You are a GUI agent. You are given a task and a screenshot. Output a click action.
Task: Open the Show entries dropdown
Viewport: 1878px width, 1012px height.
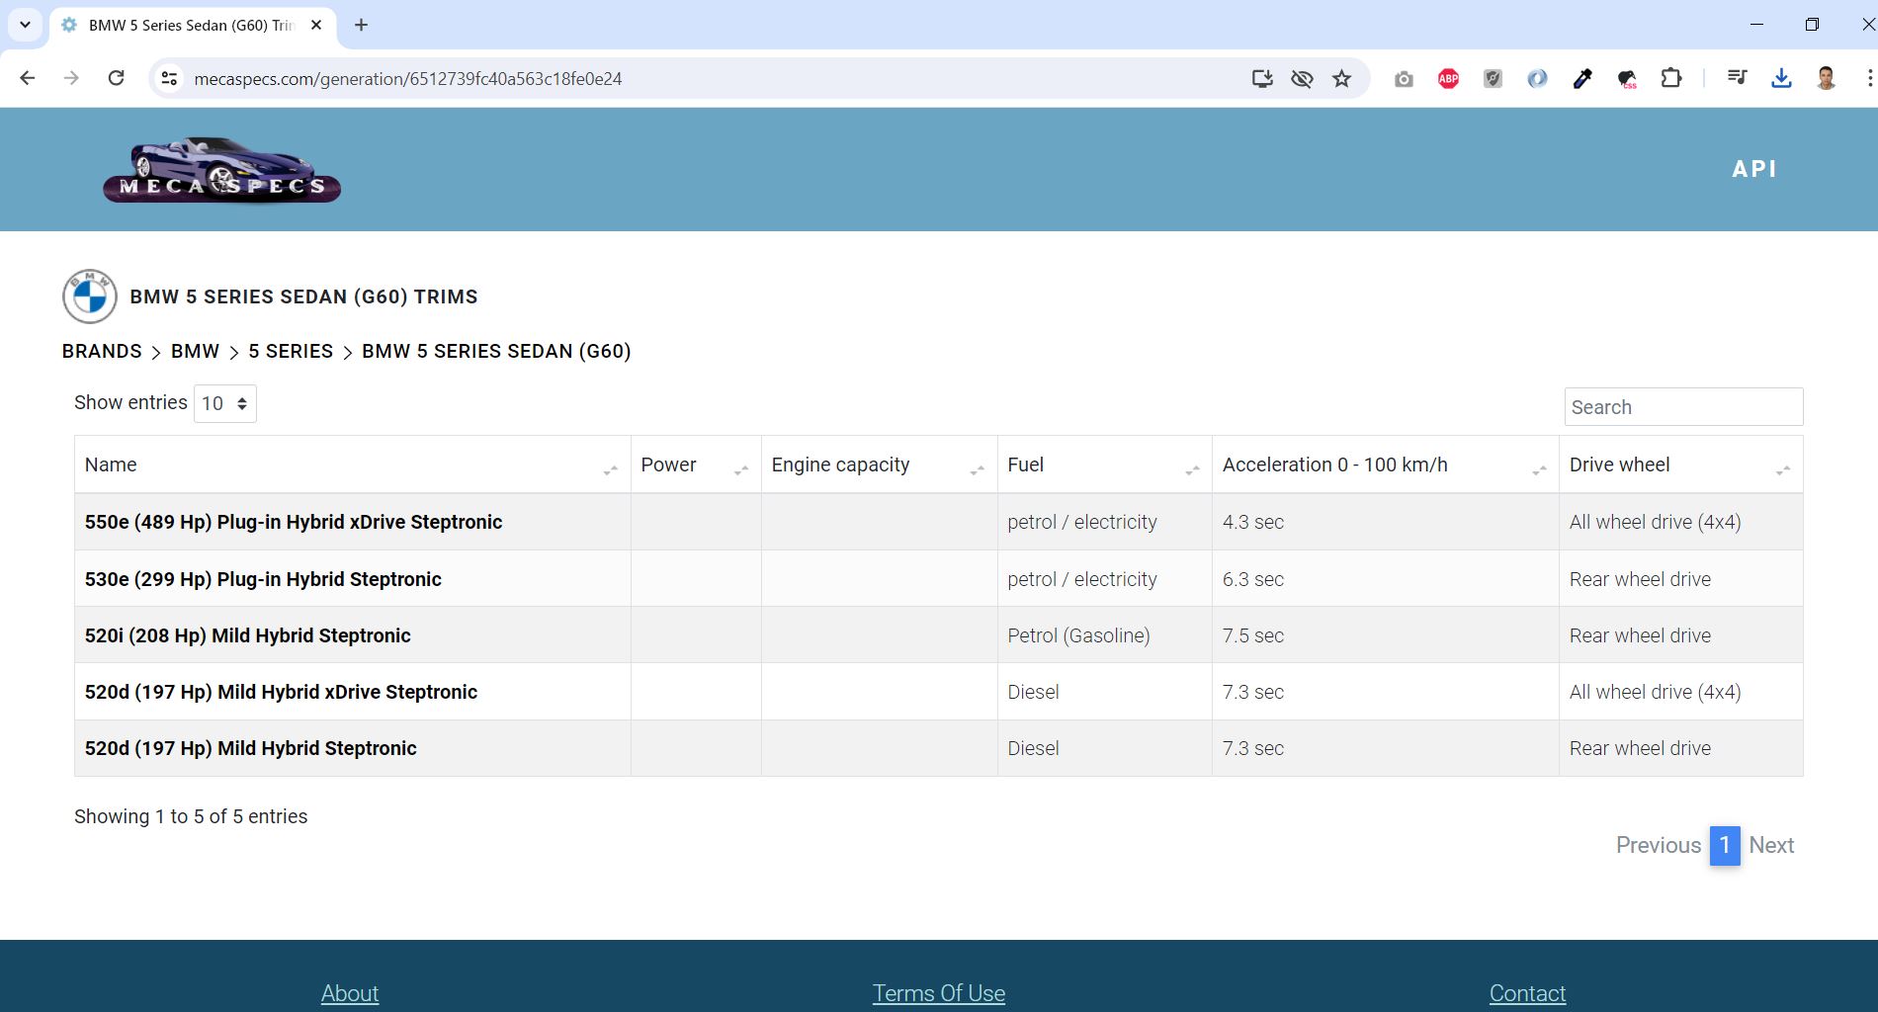coord(225,403)
